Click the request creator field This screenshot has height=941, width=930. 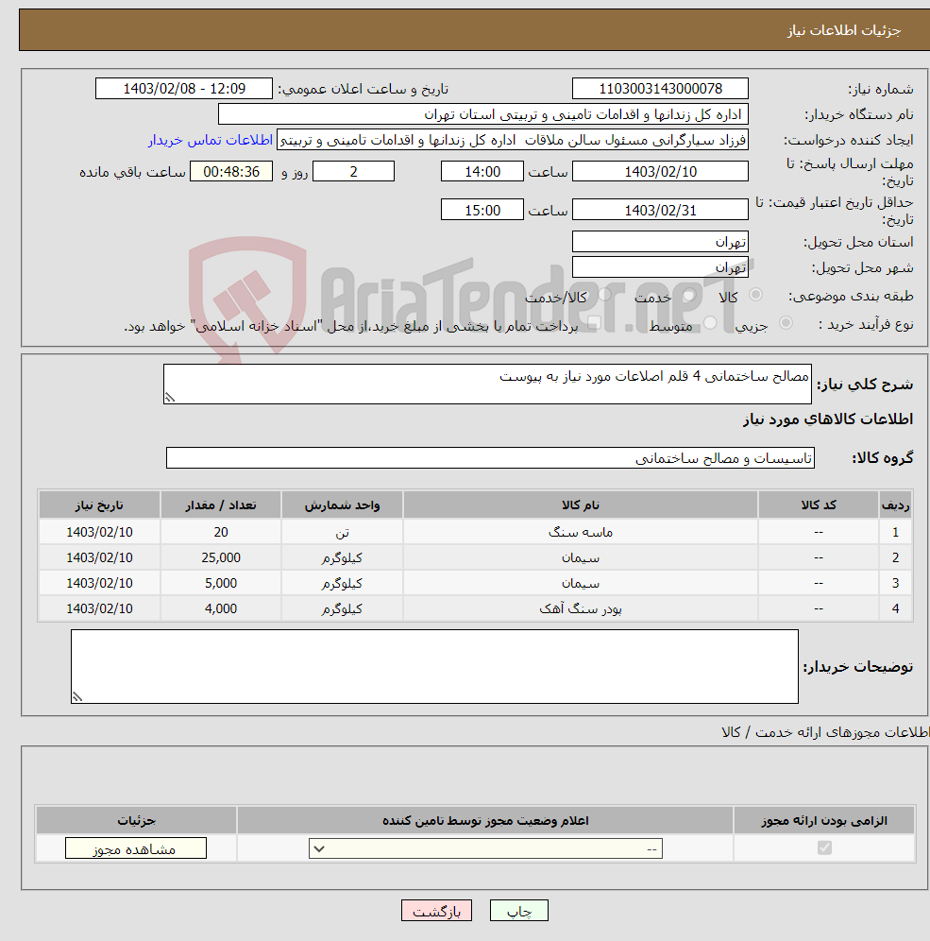pyautogui.click(x=513, y=140)
